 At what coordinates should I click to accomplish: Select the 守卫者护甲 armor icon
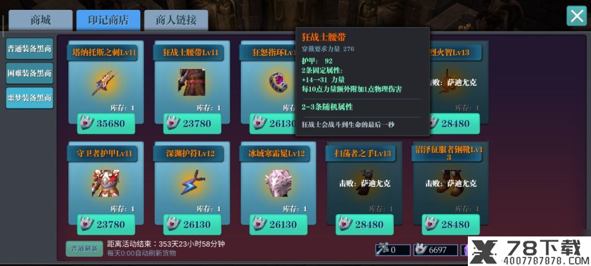105,183
